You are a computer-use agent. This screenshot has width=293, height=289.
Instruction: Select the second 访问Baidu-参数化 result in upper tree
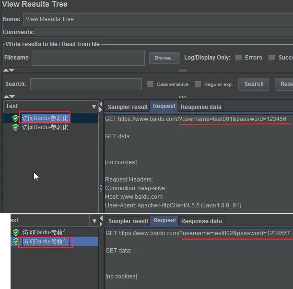(x=45, y=127)
